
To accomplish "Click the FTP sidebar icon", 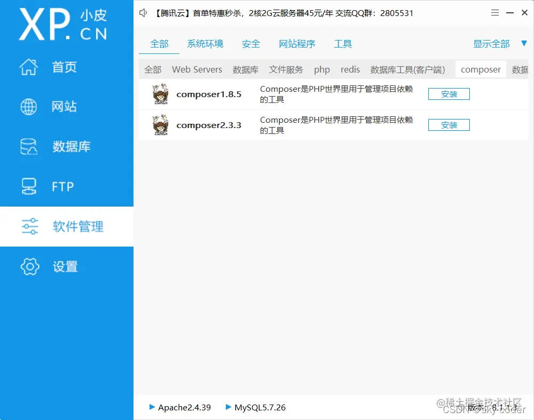I will tap(29, 186).
